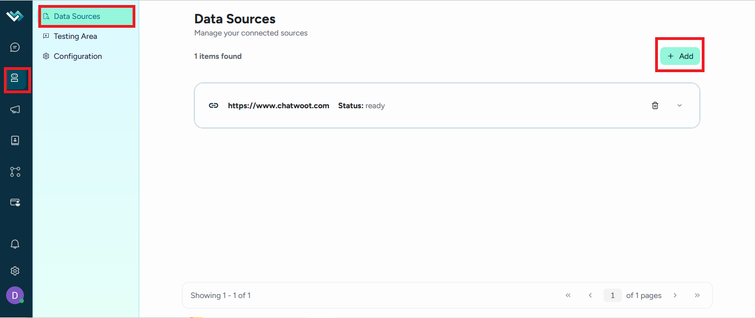The width and height of the screenshot is (755, 318).
Task: Go to the last page
Action: click(x=697, y=295)
